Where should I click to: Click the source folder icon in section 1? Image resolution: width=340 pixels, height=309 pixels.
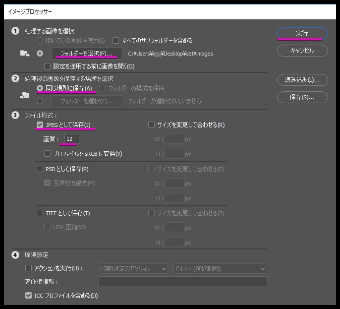point(25,53)
